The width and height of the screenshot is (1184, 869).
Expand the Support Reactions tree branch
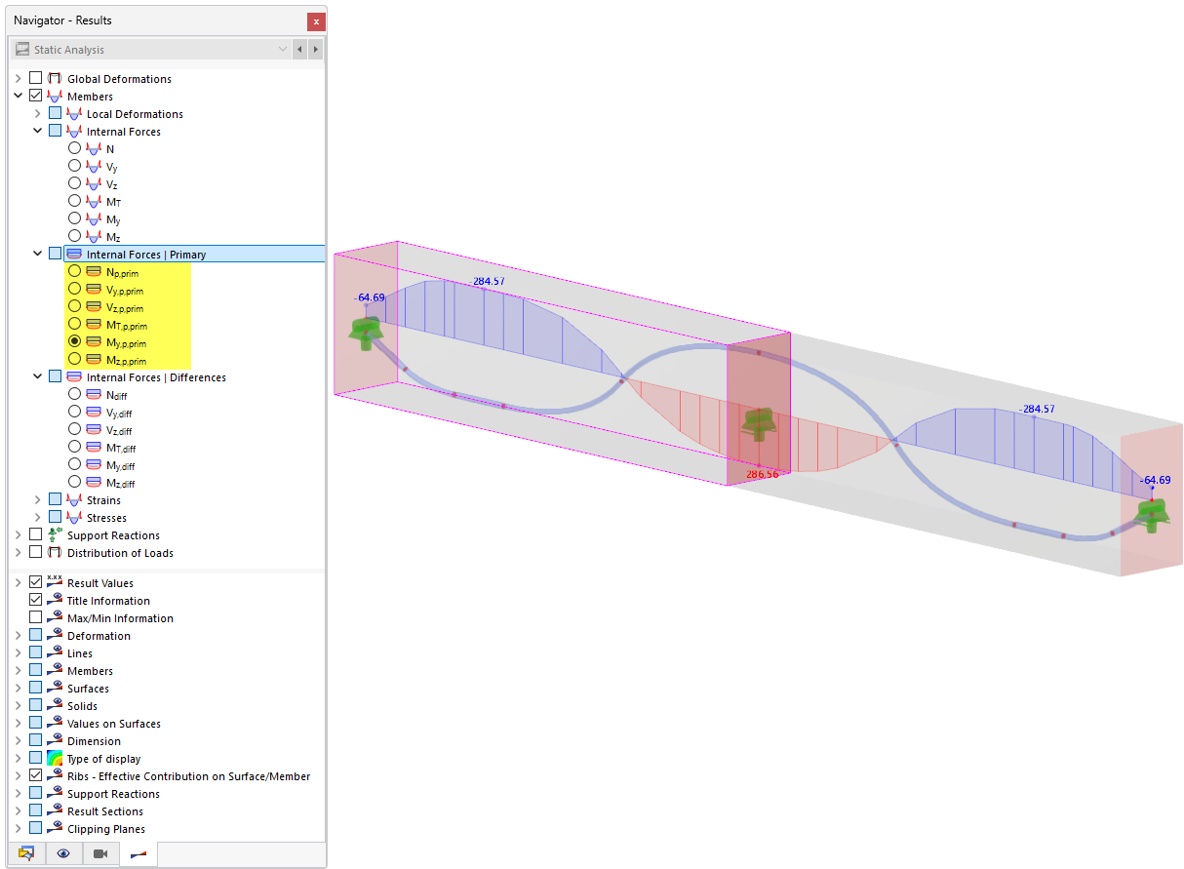click(x=18, y=534)
